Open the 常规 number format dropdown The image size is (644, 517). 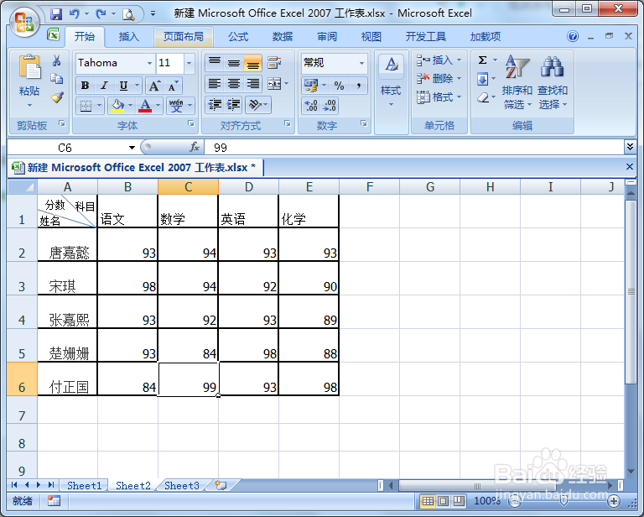[362, 63]
